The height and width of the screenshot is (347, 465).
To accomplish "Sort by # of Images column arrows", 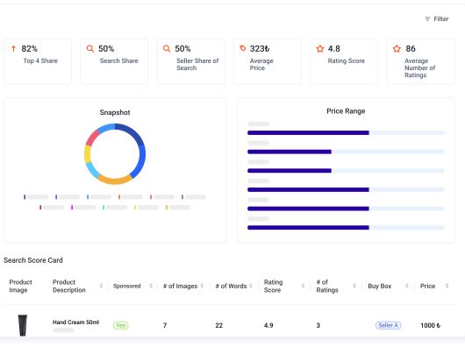I will coord(202,286).
